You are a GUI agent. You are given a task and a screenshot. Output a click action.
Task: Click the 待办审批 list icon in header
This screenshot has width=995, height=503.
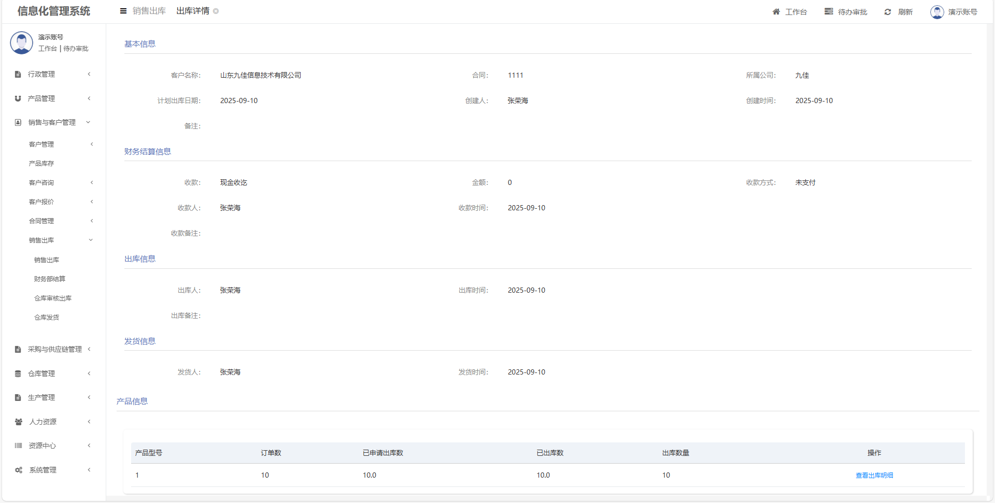(829, 11)
